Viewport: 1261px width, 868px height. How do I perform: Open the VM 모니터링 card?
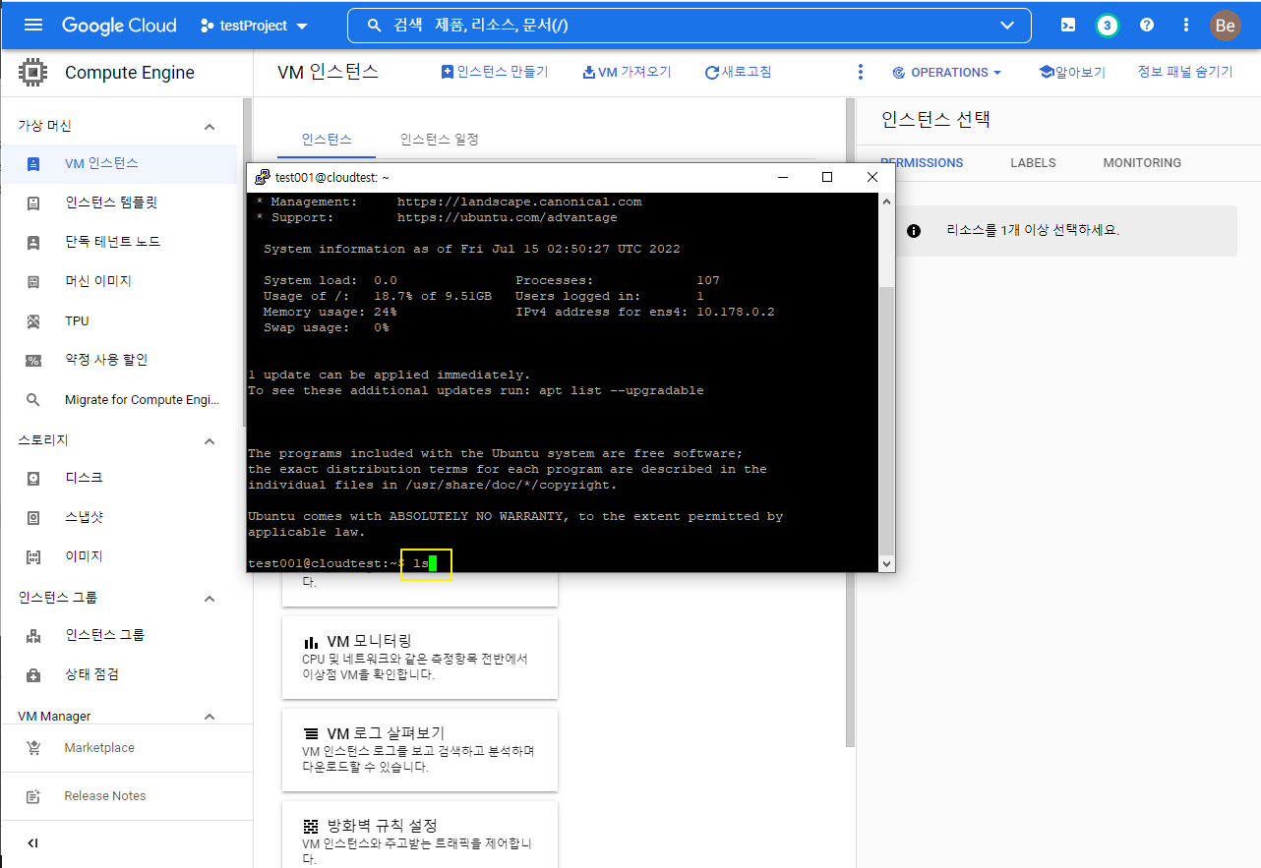pos(420,658)
